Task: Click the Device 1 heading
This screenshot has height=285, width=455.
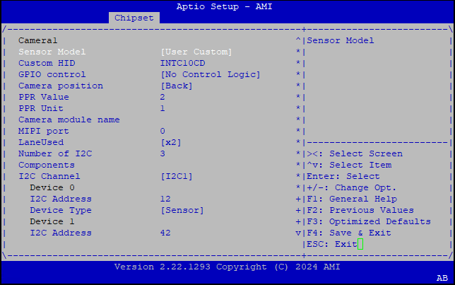Action: (x=52, y=221)
